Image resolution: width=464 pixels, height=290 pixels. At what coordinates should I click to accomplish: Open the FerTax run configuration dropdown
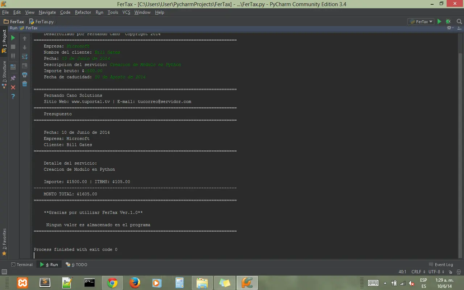420,22
